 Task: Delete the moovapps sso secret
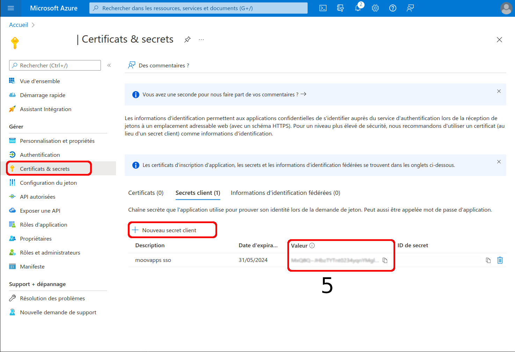coord(500,260)
